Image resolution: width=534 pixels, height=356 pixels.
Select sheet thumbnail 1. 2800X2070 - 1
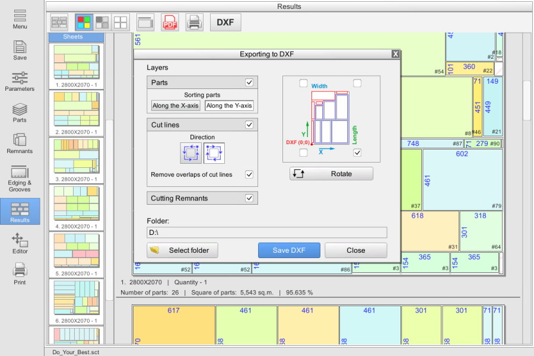pos(77,66)
